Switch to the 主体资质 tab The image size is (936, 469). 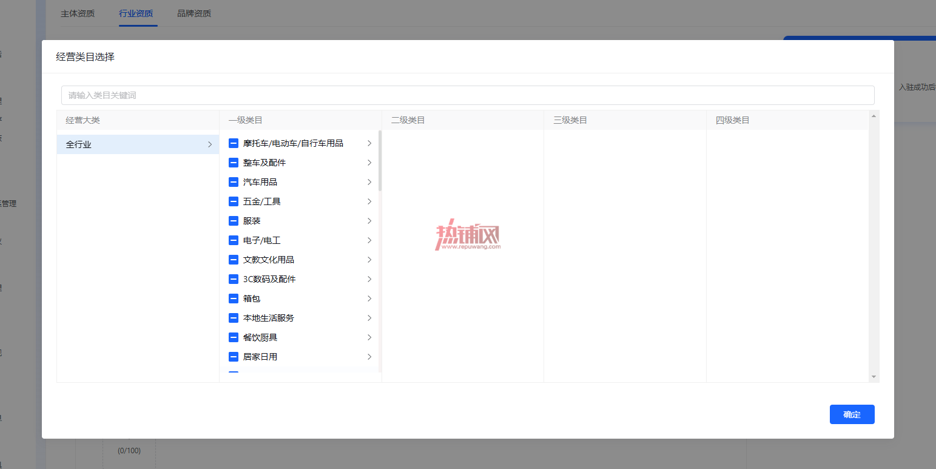(x=78, y=13)
